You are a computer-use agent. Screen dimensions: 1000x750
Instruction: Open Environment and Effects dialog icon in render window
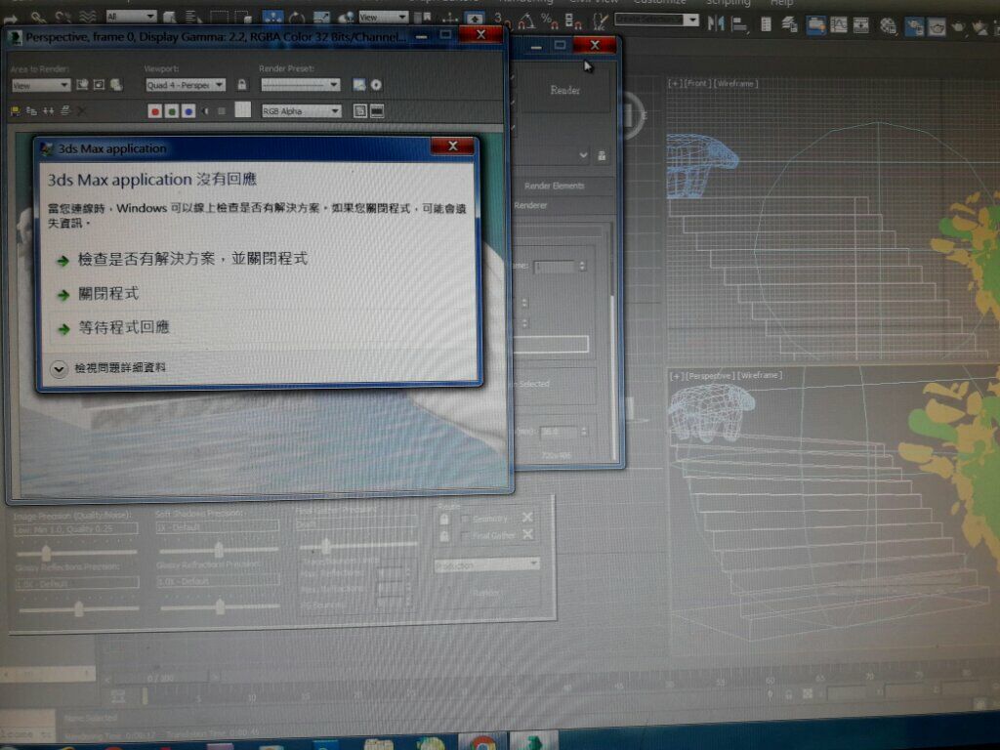376,85
